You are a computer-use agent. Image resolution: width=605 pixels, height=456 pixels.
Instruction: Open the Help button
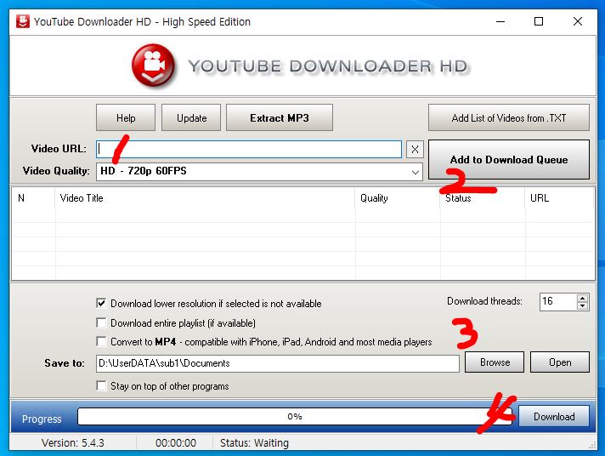pos(126,117)
